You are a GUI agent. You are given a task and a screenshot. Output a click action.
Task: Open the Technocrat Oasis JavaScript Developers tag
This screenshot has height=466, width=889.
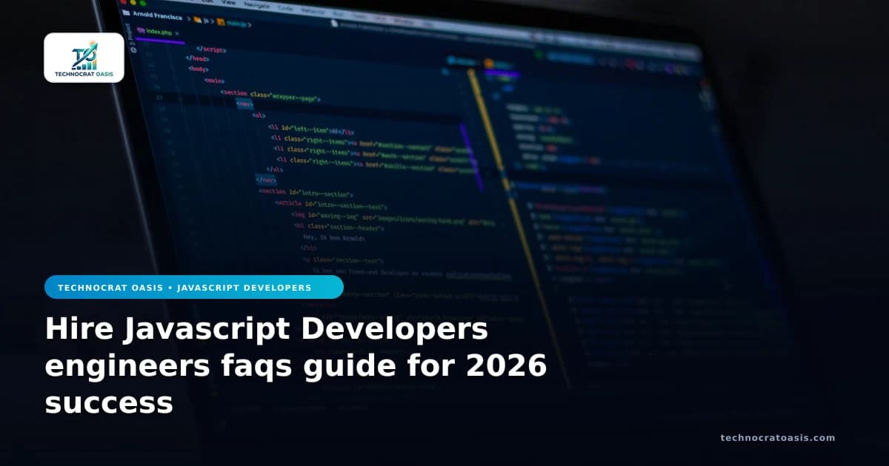[194, 287]
